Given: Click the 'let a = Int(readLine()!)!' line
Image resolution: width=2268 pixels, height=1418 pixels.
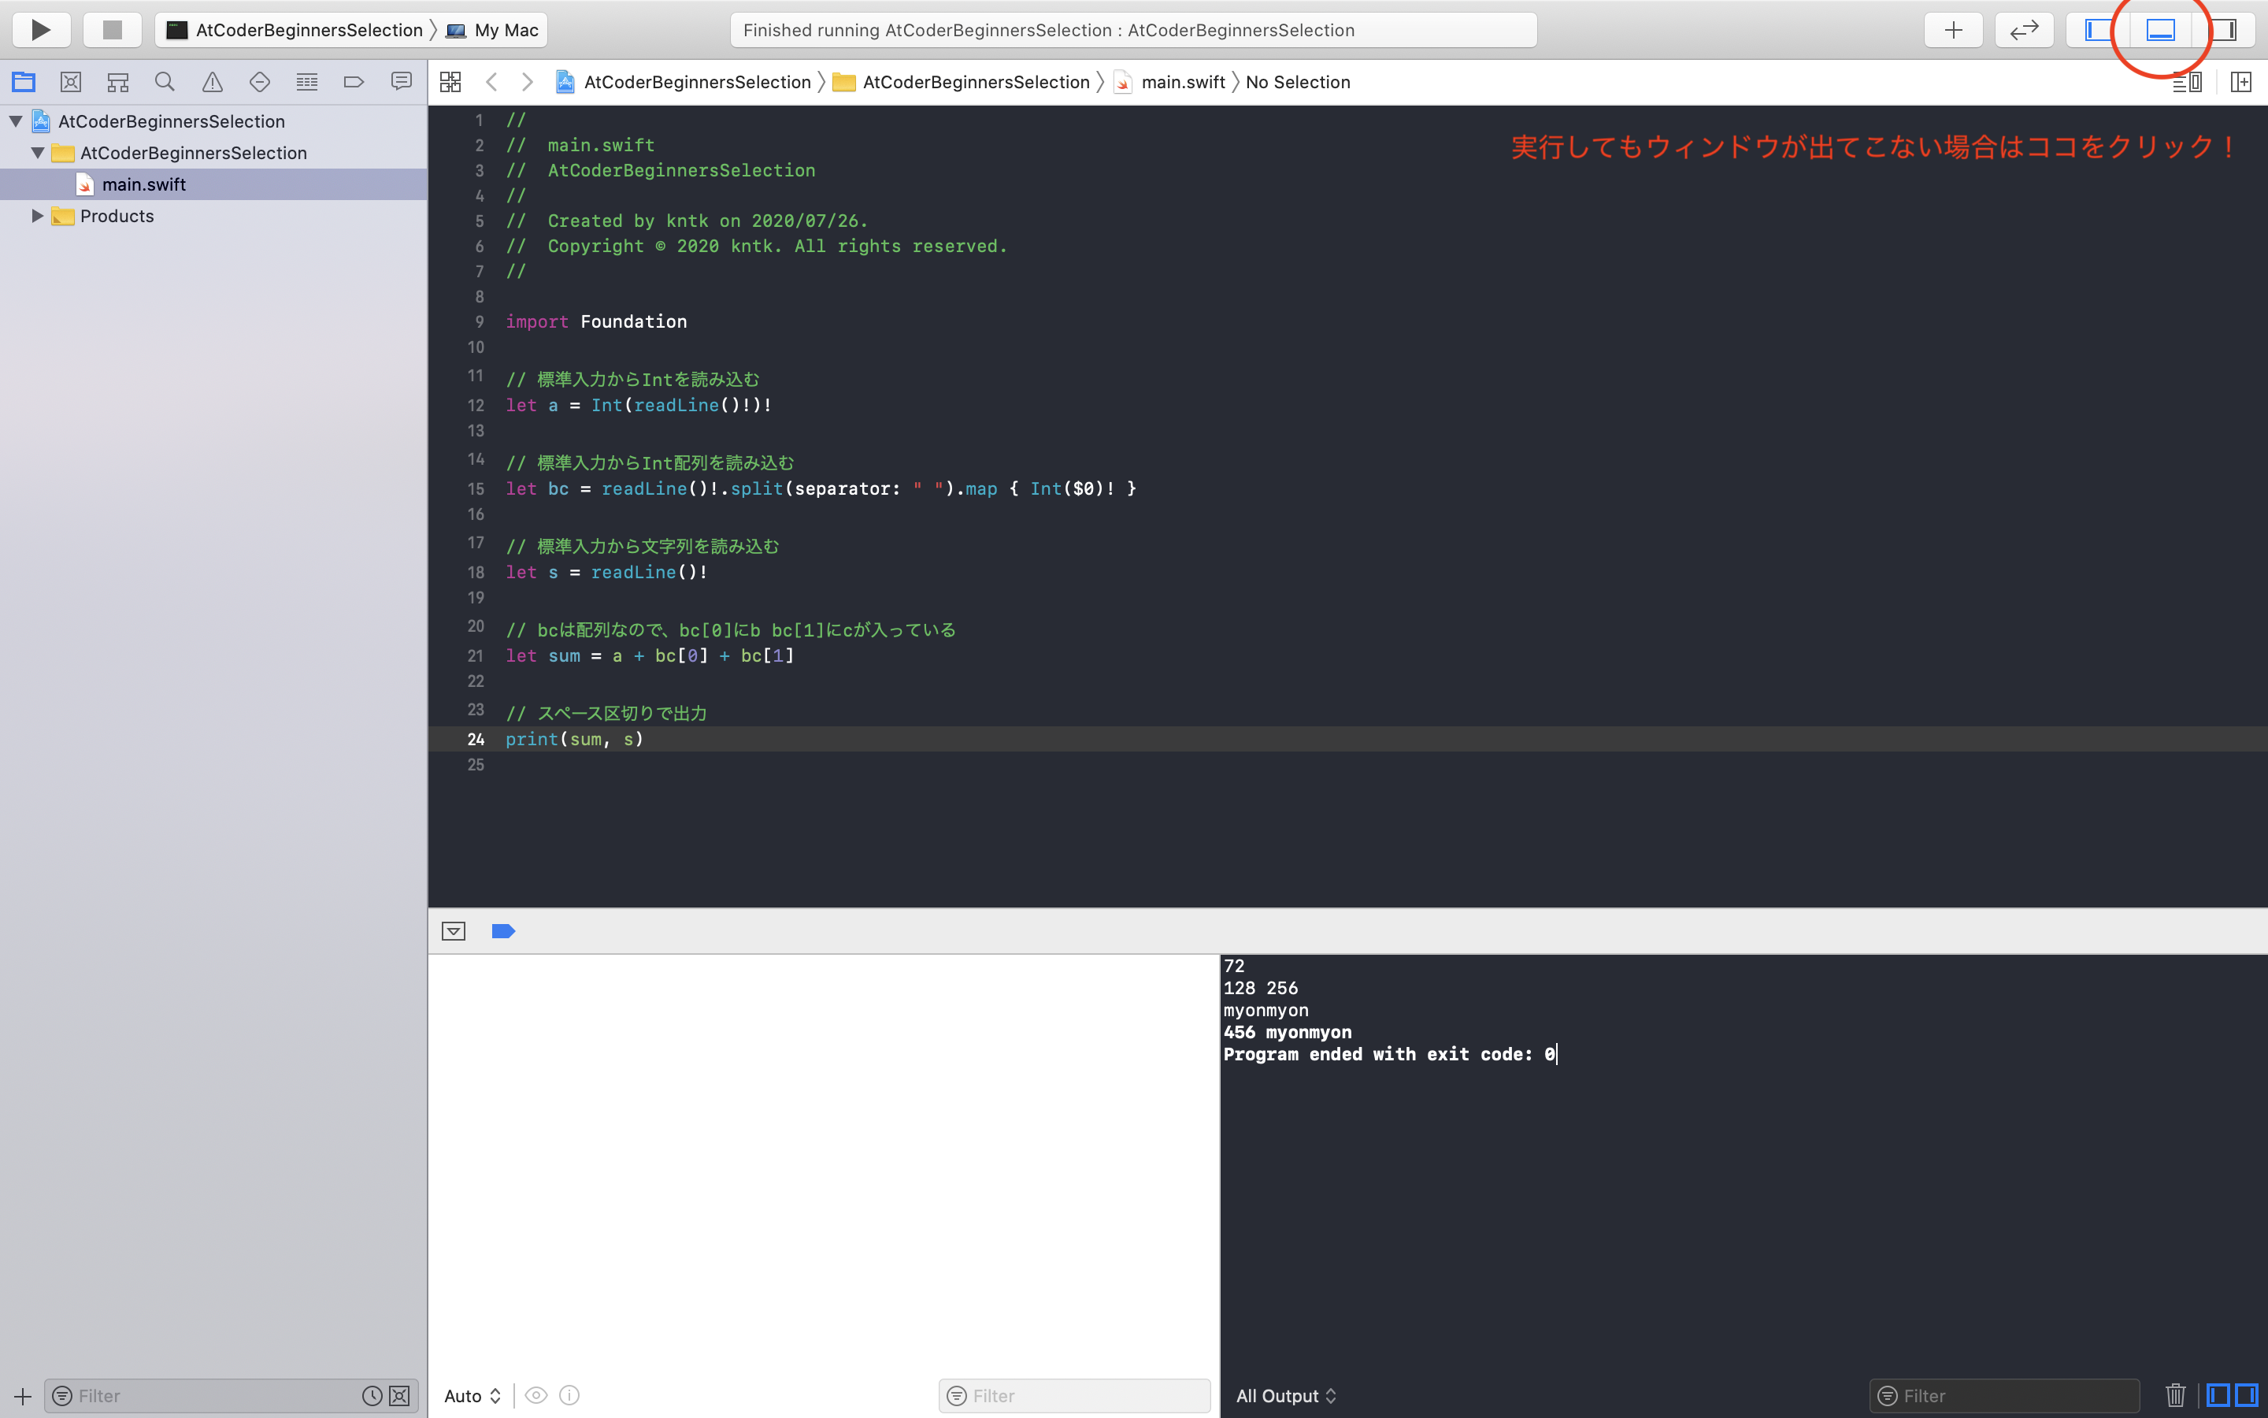Looking at the screenshot, I should pos(639,405).
